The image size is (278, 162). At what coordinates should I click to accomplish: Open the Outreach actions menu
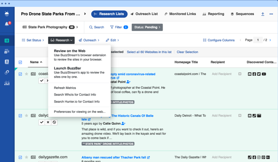tap(89, 40)
